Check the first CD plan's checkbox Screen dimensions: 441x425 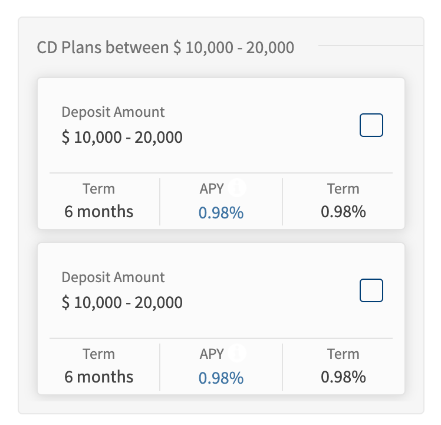click(x=371, y=125)
